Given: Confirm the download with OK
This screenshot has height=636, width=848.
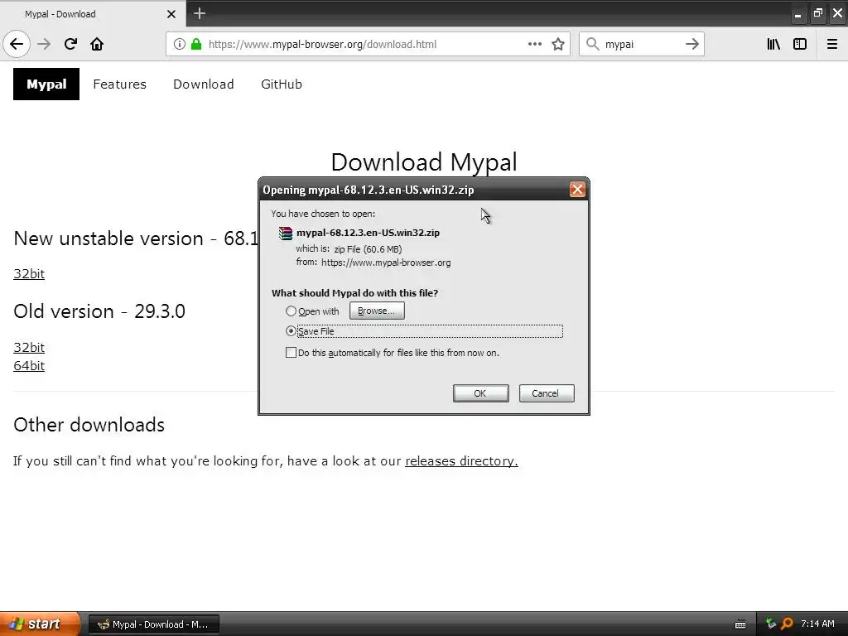Looking at the screenshot, I should point(481,393).
